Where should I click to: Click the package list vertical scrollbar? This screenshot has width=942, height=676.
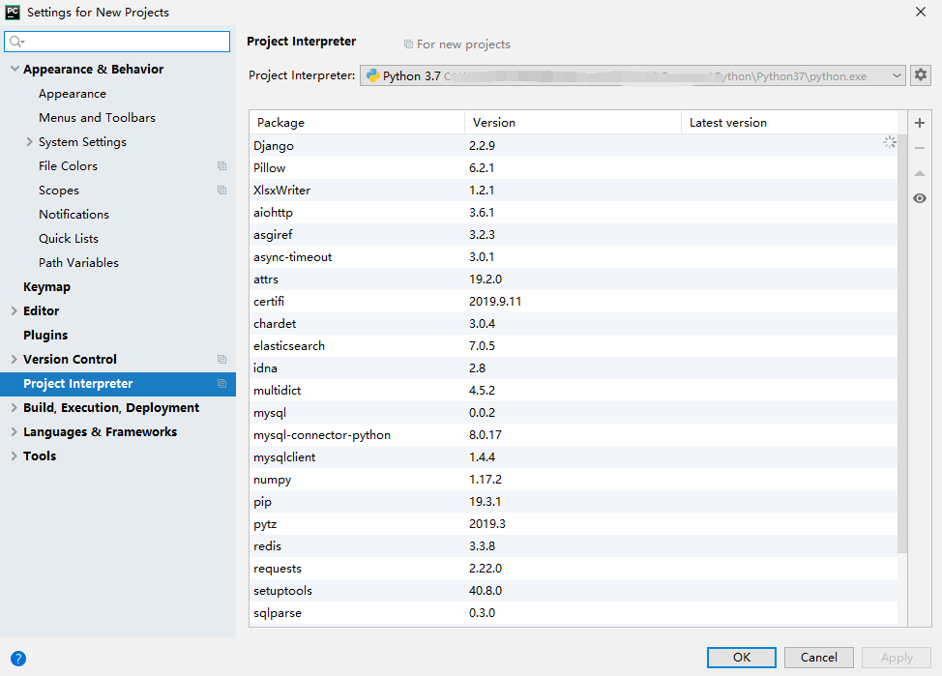coord(902,342)
